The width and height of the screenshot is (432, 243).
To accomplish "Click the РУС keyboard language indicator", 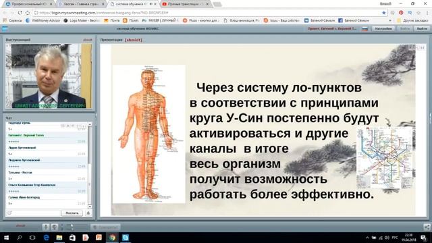I will 395,238.
